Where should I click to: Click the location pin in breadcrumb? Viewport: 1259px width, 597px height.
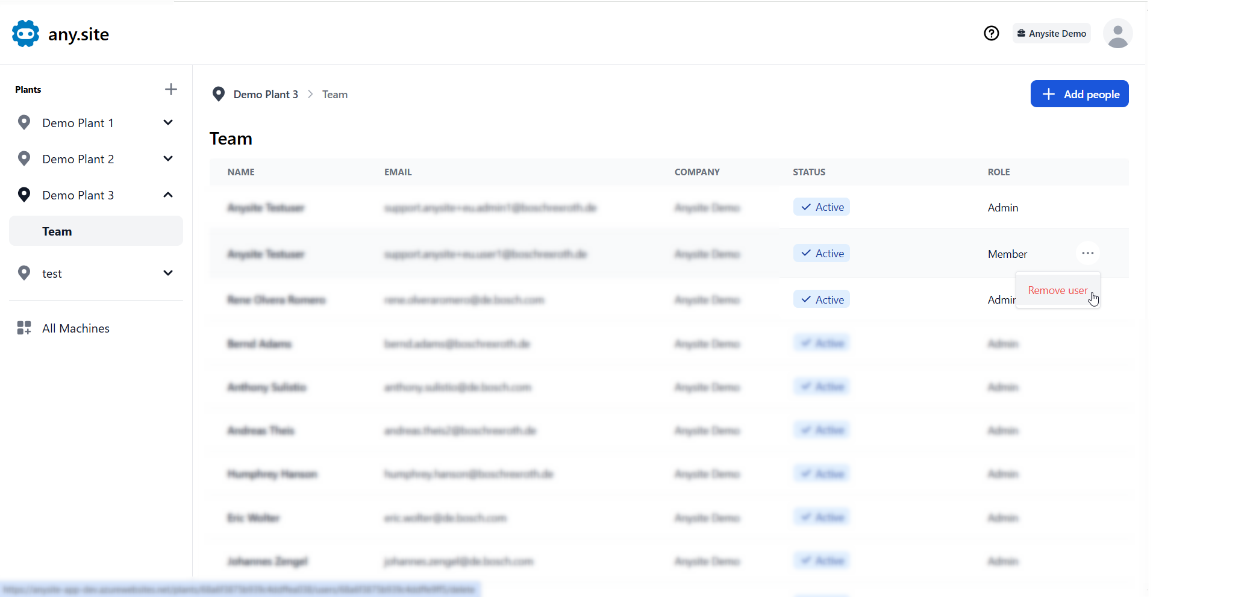point(219,94)
